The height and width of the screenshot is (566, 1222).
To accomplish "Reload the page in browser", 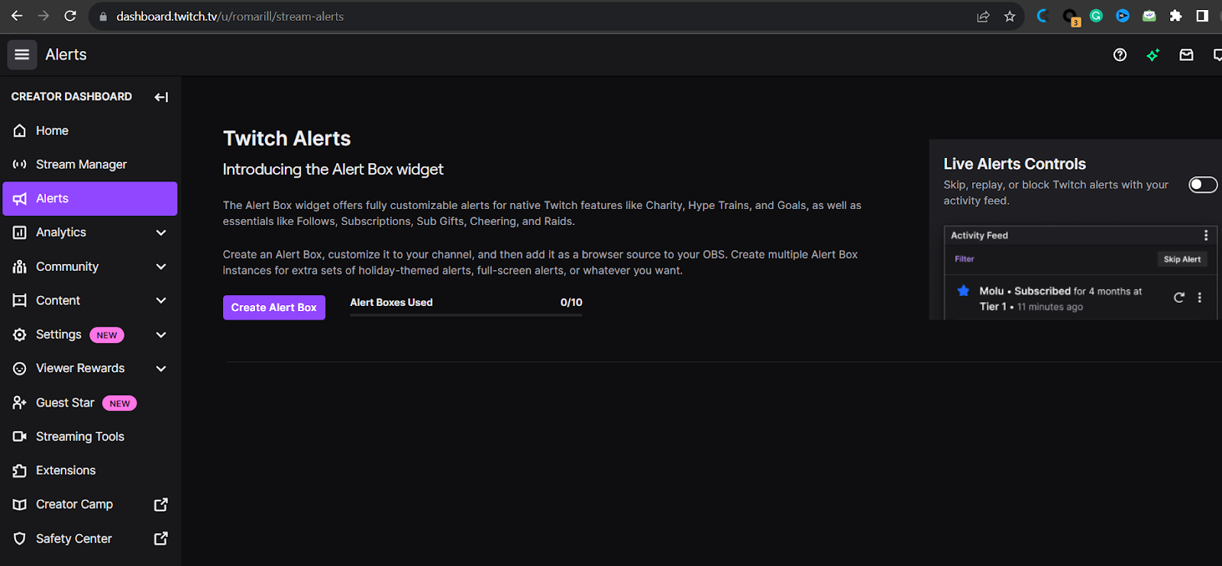I will pyautogui.click(x=70, y=16).
